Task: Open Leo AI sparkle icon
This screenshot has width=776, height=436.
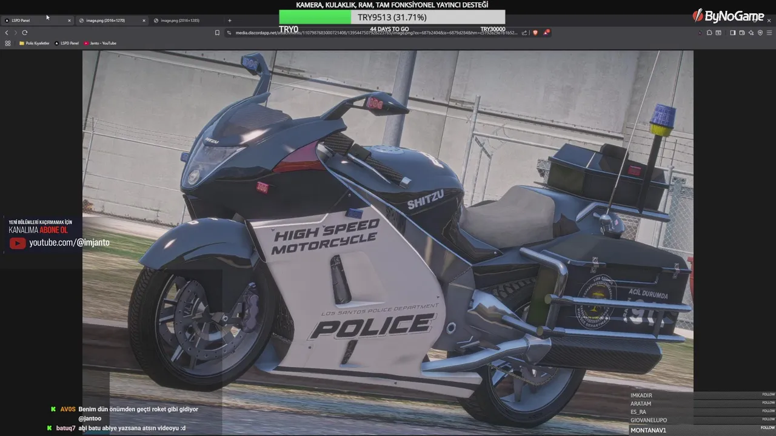Action: coord(751,33)
